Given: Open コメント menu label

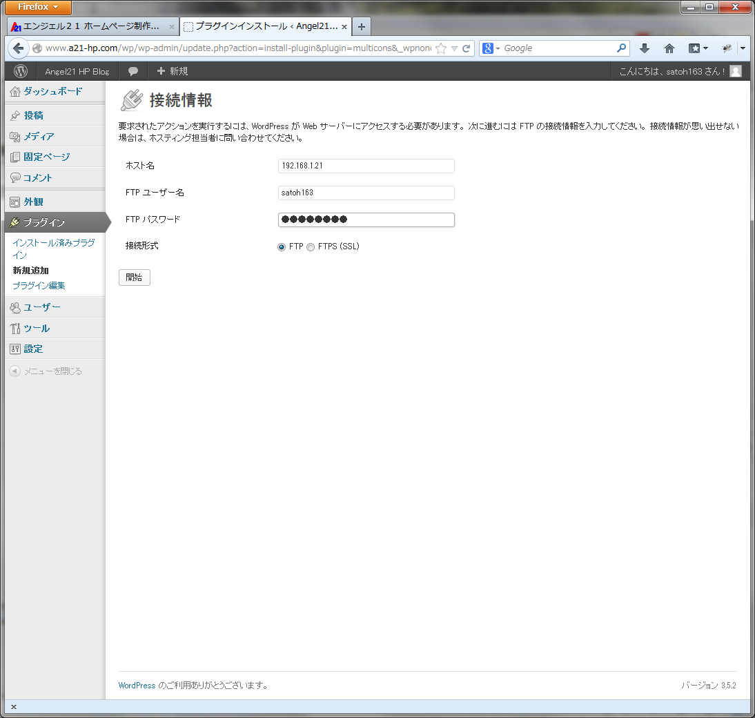Looking at the screenshot, I should pos(37,177).
